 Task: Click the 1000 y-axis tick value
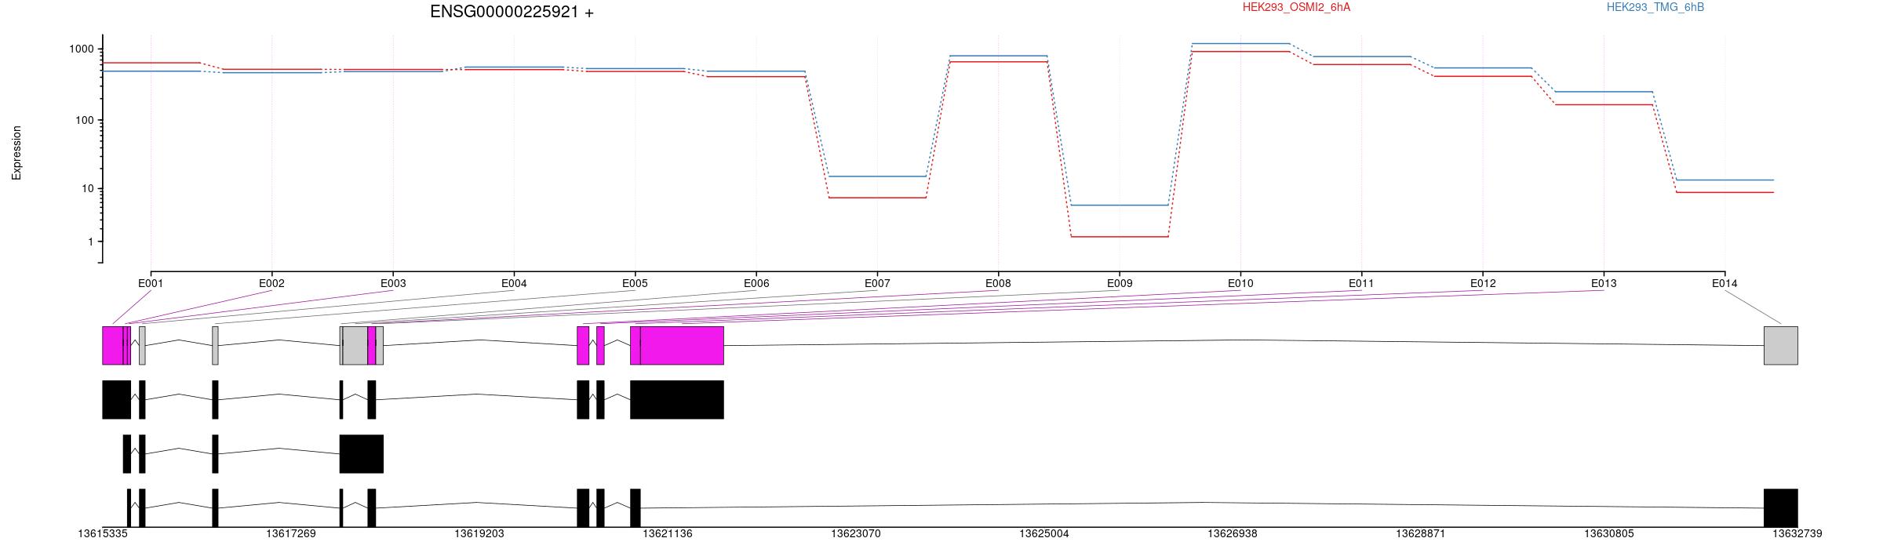click(x=81, y=49)
